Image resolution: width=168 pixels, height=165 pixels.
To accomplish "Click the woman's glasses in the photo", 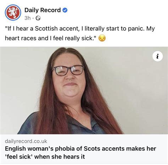I will click(x=68, y=70).
